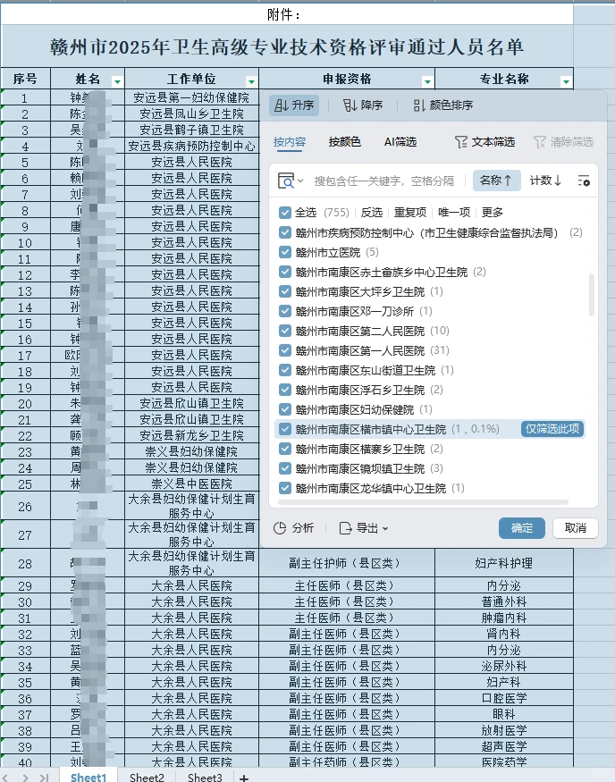
Task: Click 反选 to invert selection
Action: click(372, 213)
